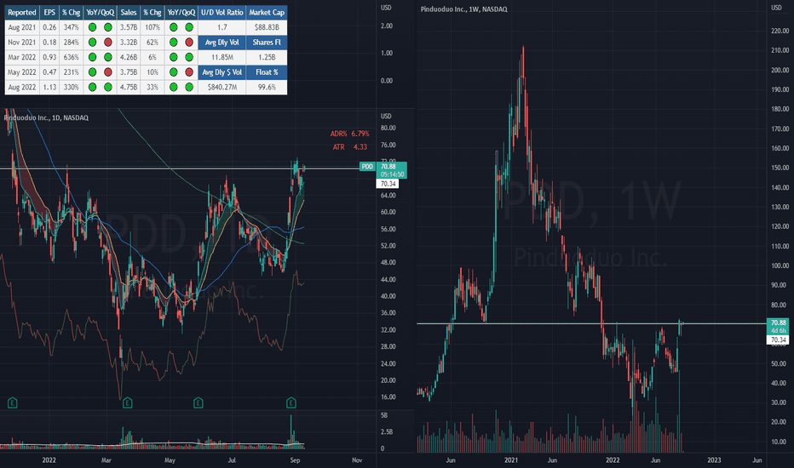The image size is (794, 468).
Task: Click the U/D Vol Ratio value '1.7'
Action: tap(222, 27)
